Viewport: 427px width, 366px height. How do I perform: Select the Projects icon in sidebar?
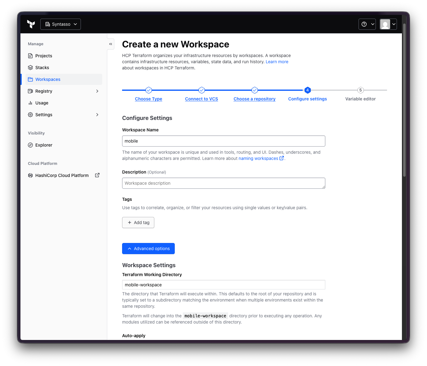(30, 55)
